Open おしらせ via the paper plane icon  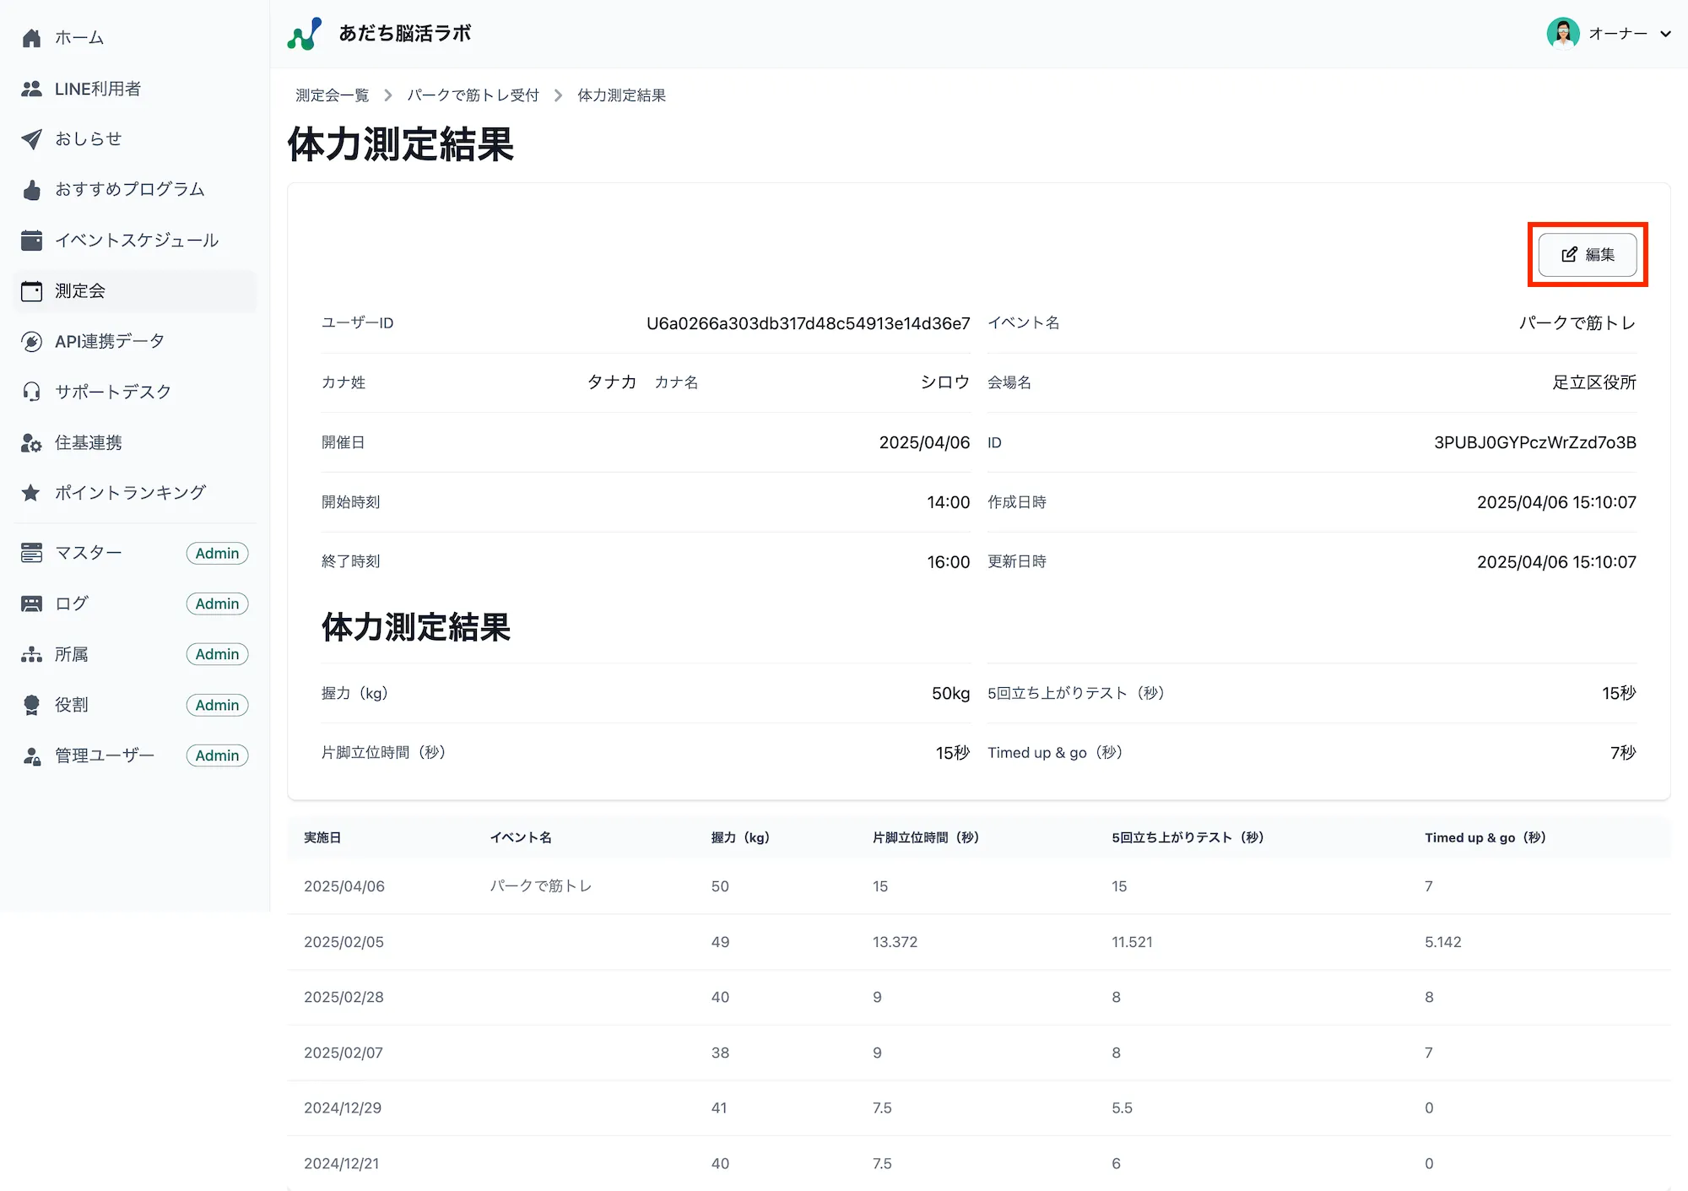pos(31,138)
